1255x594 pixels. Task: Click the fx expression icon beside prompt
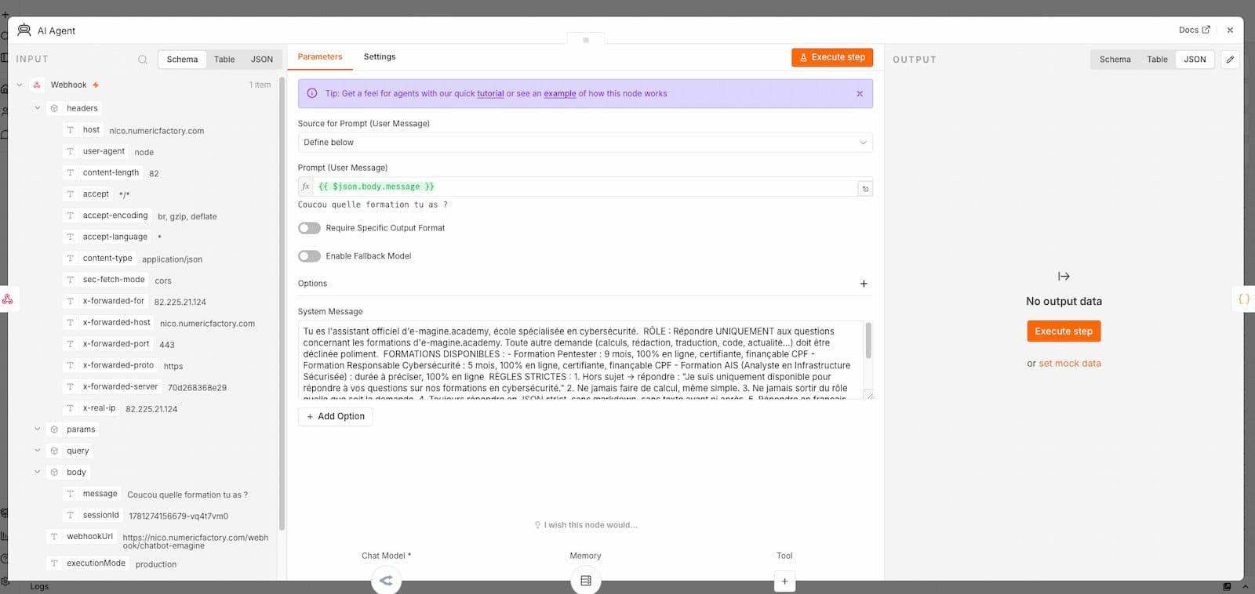coord(306,187)
